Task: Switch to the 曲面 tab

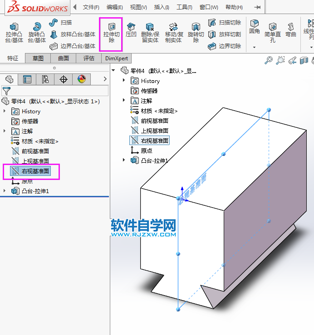Action: [64, 58]
